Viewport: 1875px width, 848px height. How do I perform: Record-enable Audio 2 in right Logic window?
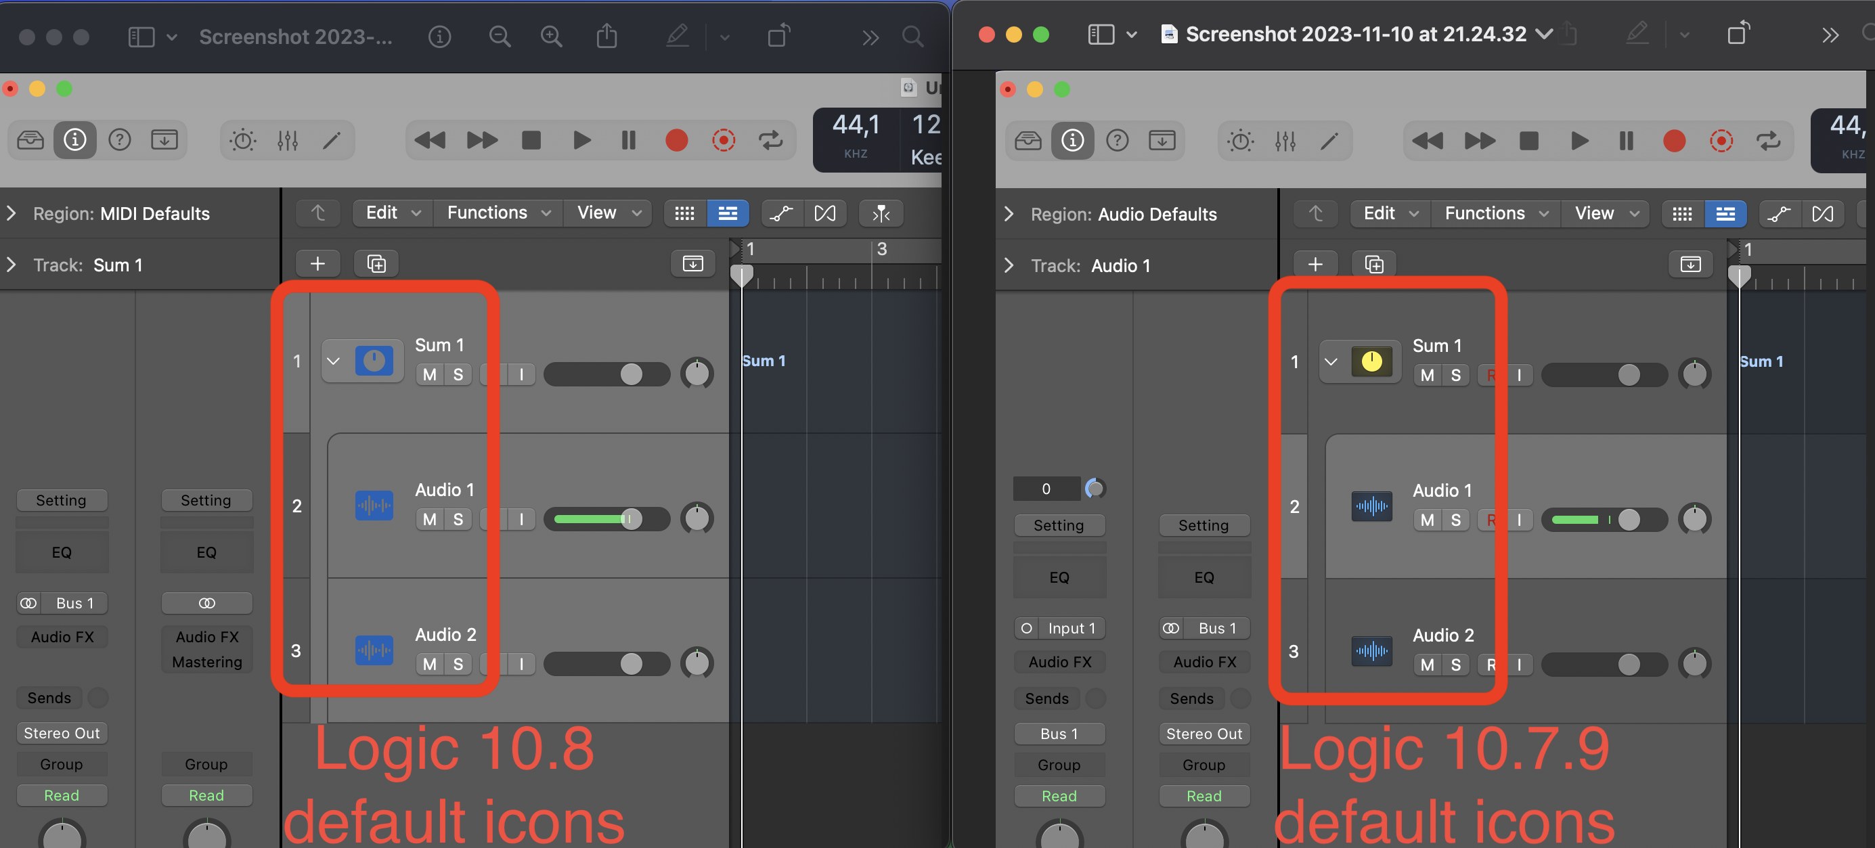(x=1491, y=665)
